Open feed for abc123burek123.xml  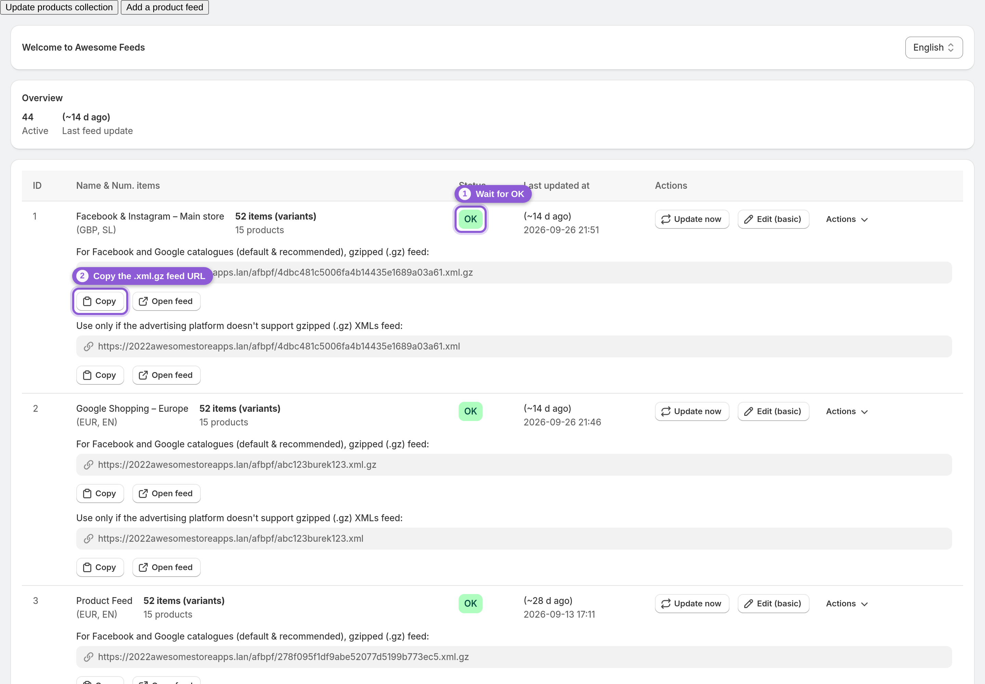click(166, 567)
